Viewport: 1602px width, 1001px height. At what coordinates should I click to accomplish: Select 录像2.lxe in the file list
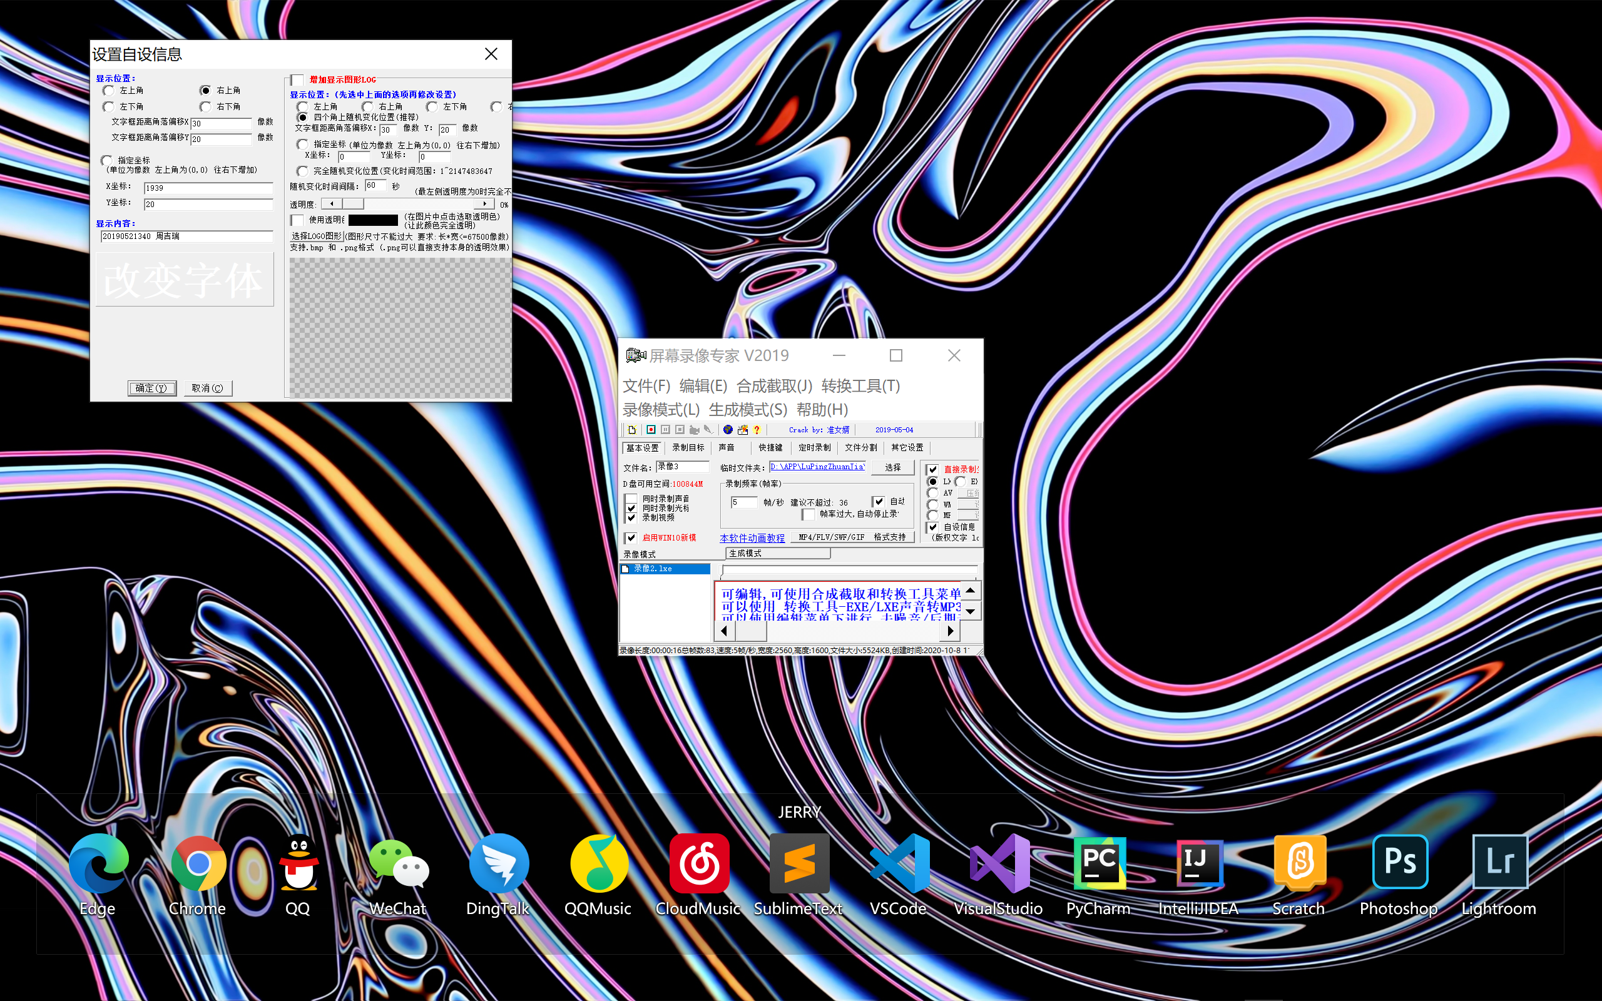(x=665, y=569)
